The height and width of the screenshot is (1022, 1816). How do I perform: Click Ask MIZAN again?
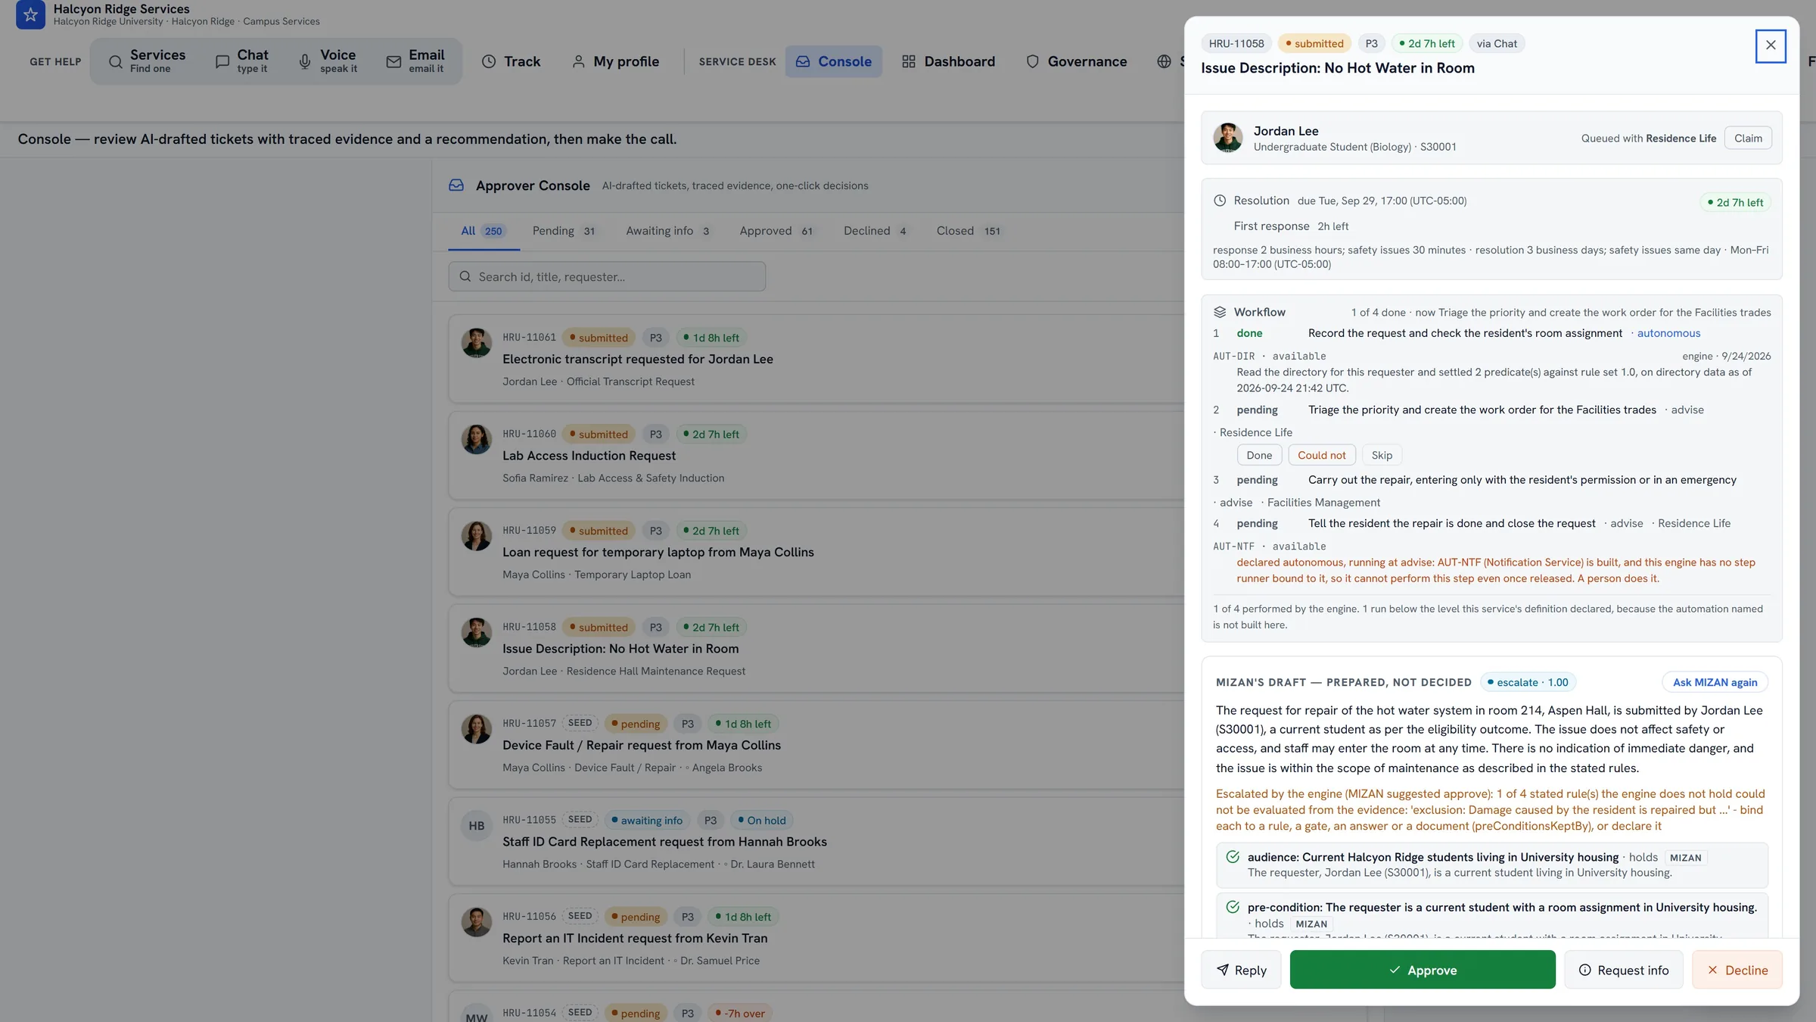(1715, 682)
